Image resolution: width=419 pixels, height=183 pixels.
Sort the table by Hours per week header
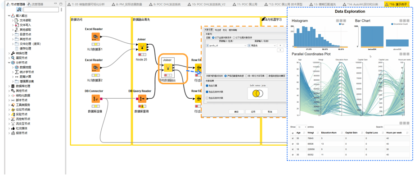[397, 133]
